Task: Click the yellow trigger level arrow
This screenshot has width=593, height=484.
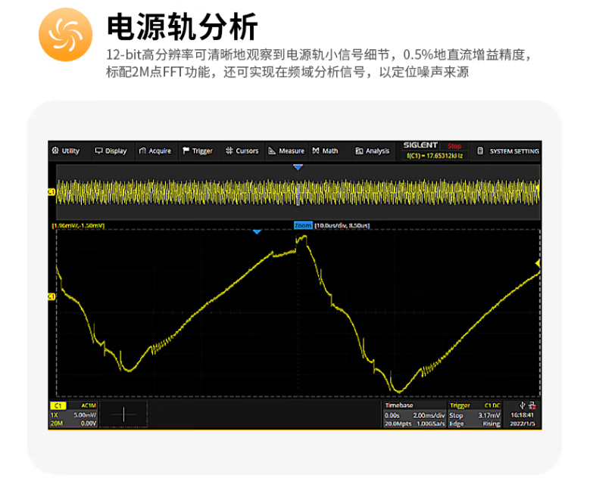Action: tap(538, 263)
